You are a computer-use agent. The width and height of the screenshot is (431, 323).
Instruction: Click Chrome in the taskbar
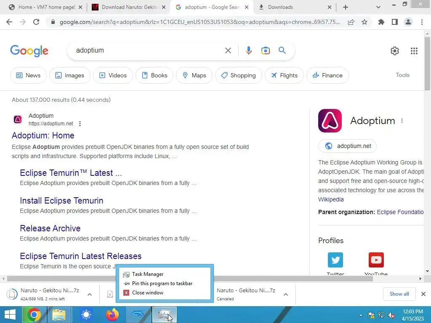point(35,315)
